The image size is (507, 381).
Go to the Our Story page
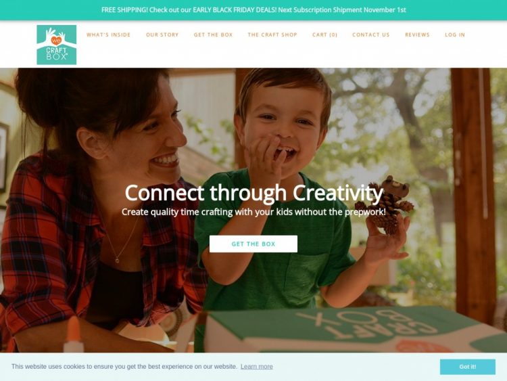click(x=162, y=35)
